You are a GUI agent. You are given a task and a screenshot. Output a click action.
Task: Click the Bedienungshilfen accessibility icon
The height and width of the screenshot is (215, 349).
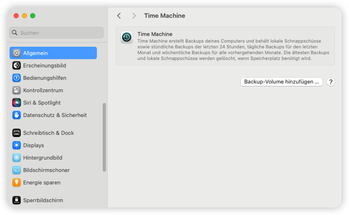(17, 78)
